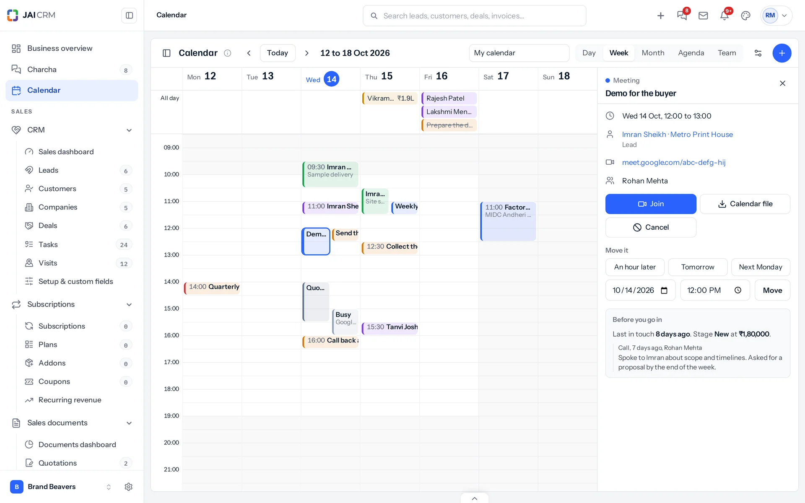Open the notifications bell icon
The image size is (805, 503).
pyautogui.click(x=724, y=16)
